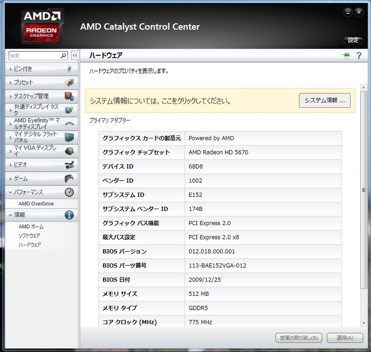Click 変更の取り消し(S) button
Image resolution: width=371 pixels, height=352 pixels.
tap(299, 338)
